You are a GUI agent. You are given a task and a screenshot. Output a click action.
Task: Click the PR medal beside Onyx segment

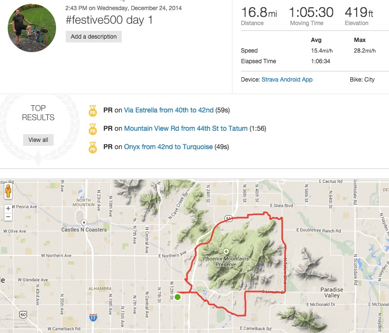tap(92, 147)
